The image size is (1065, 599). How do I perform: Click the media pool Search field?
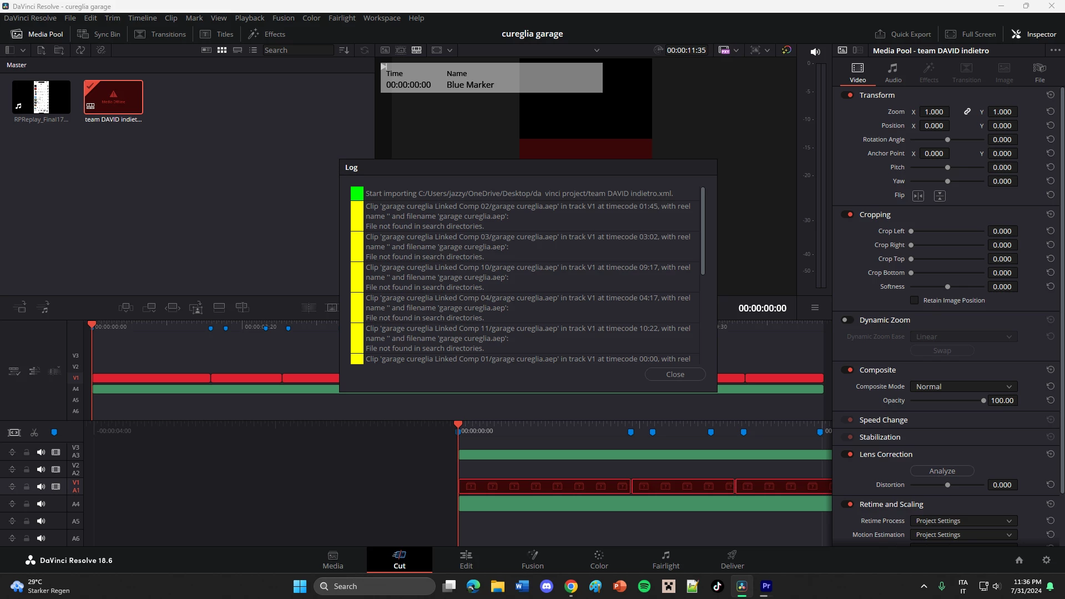click(298, 50)
